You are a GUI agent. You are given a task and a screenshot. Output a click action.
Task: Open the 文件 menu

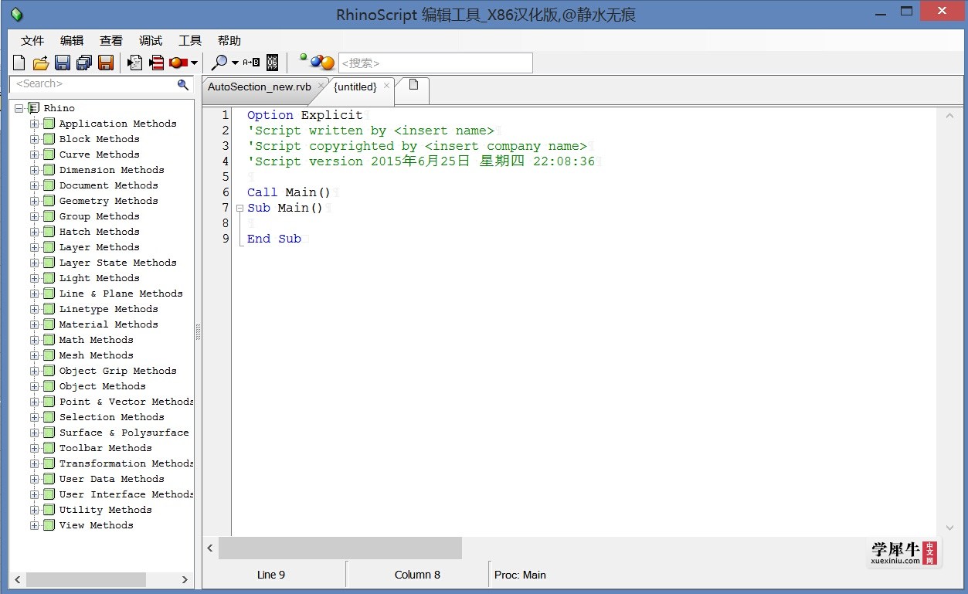[32, 41]
